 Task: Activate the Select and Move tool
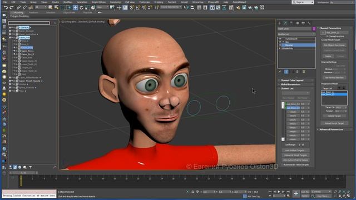pyautogui.click(x=76, y=7)
